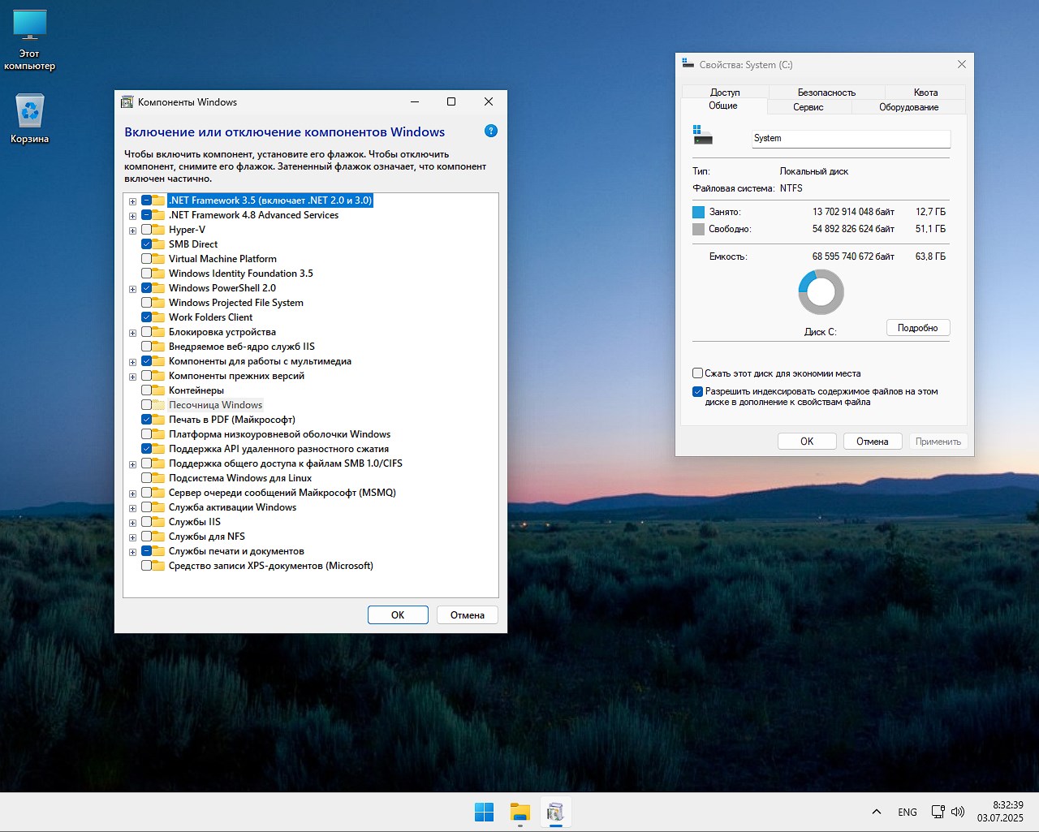This screenshot has height=832, width=1039.
Task: Open the taskbar clock and date
Action: [1001, 812]
